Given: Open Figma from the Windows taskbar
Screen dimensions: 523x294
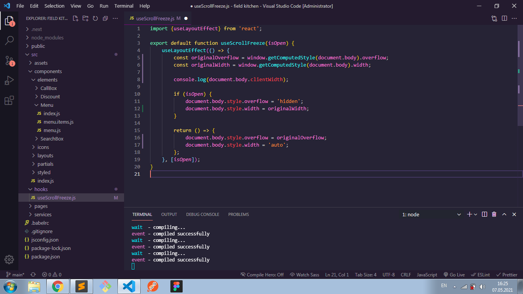Looking at the screenshot, I should pyautogui.click(x=176, y=286).
